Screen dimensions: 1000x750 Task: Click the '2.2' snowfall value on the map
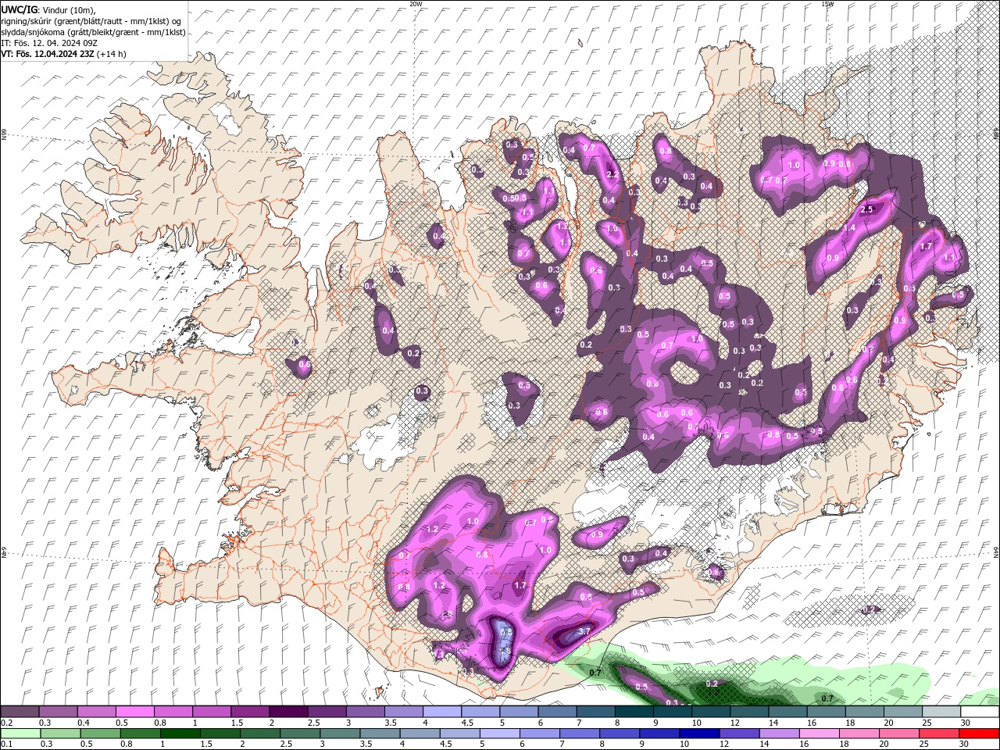[x=612, y=175]
